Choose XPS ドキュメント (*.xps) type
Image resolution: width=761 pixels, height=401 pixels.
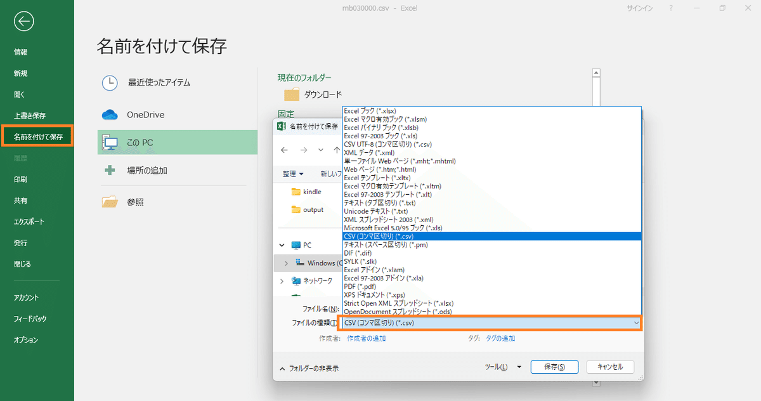(491, 295)
